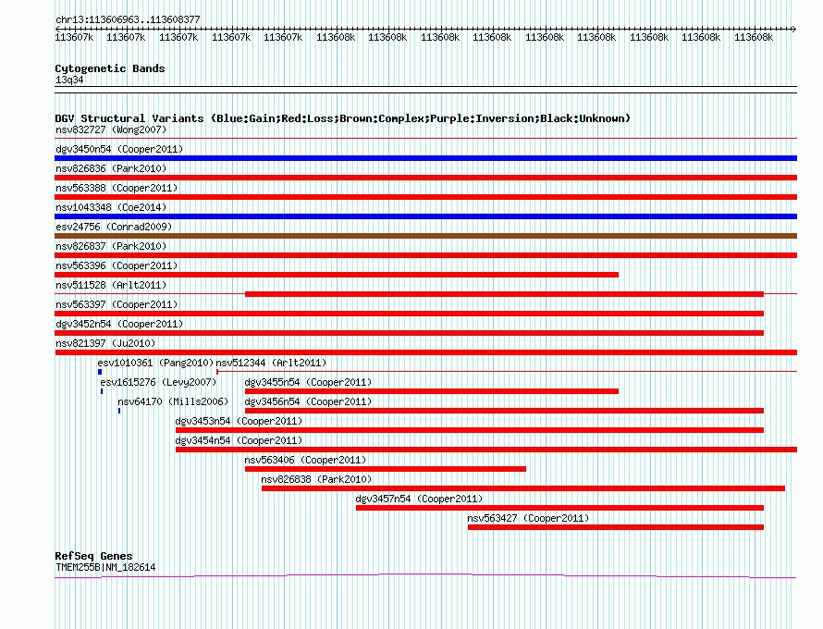Select the tiny blue esv1615276 marker
The height and width of the screenshot is (629, 823).
[102, 391]
